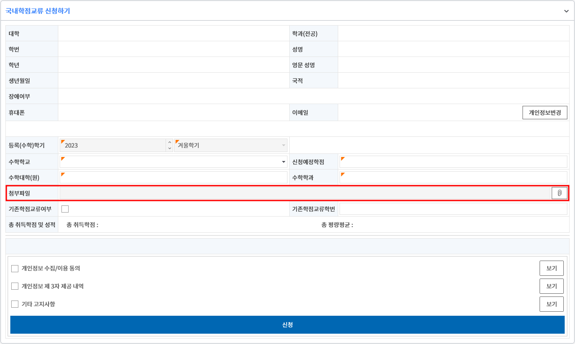This screenshot has height=344, width=575.
Task: Open the 수학학교 school dropdown
Action: tap(284, 161)
